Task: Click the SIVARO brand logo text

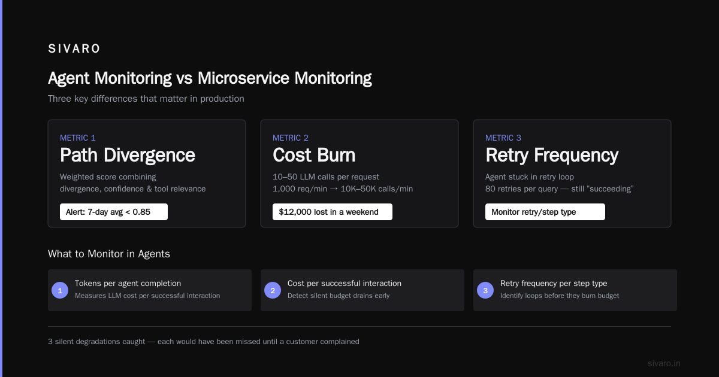Action: [74, 49]
